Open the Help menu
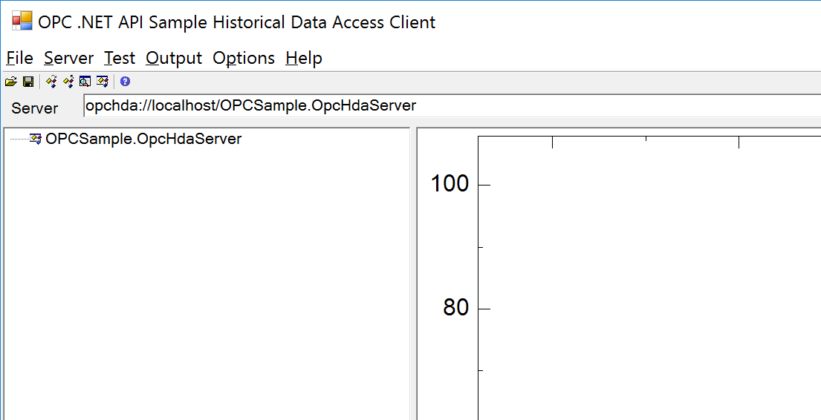 (303, 58)
